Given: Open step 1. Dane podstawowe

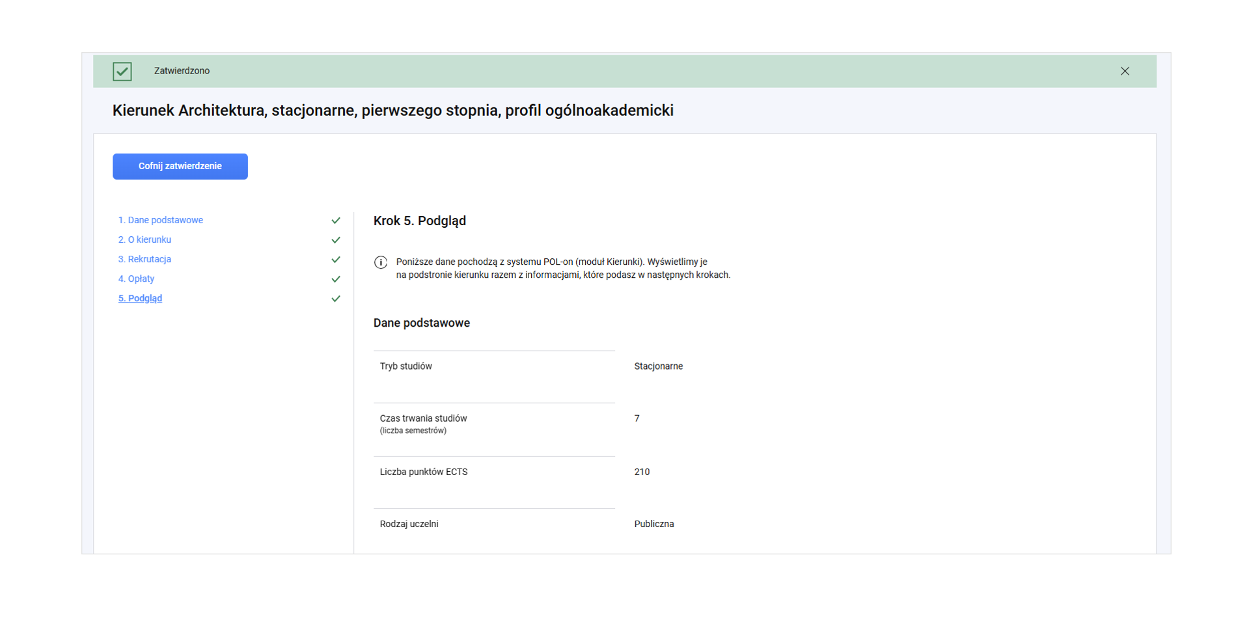Looking at the screenshot, I should pyautogui.click(x=160, y=221).
